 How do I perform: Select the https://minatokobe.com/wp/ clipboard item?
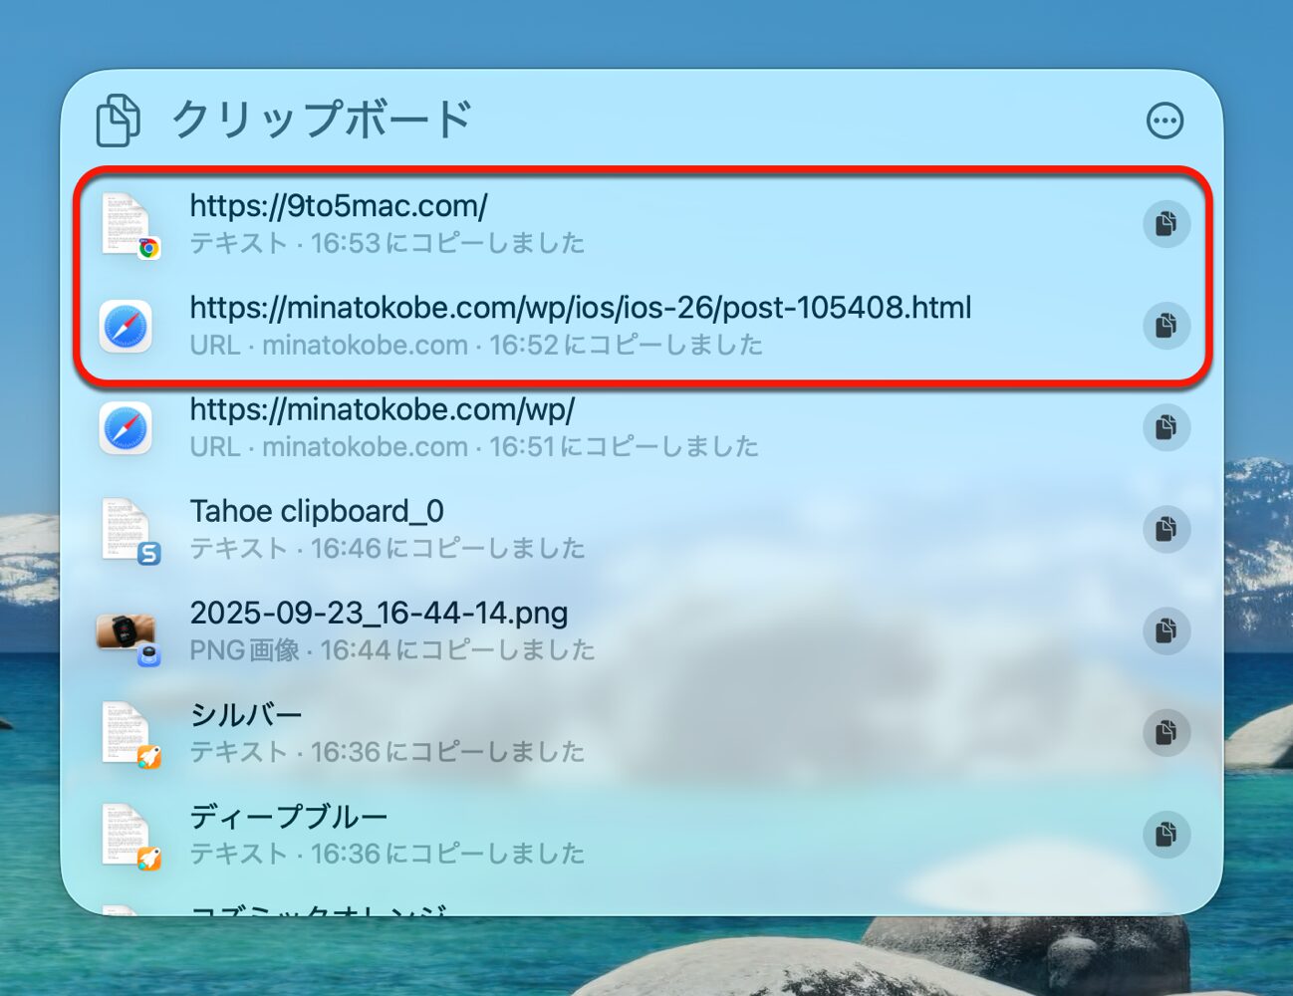[x=382, y=409]
